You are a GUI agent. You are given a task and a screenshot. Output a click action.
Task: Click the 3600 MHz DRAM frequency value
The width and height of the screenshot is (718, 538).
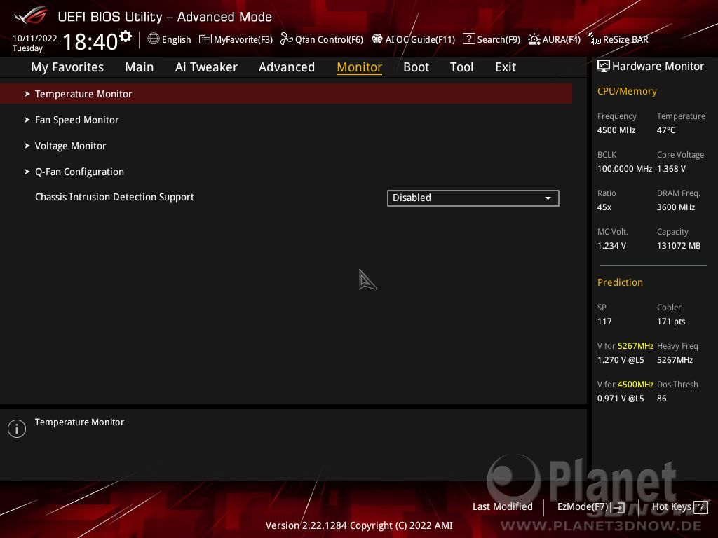[676, 207]
